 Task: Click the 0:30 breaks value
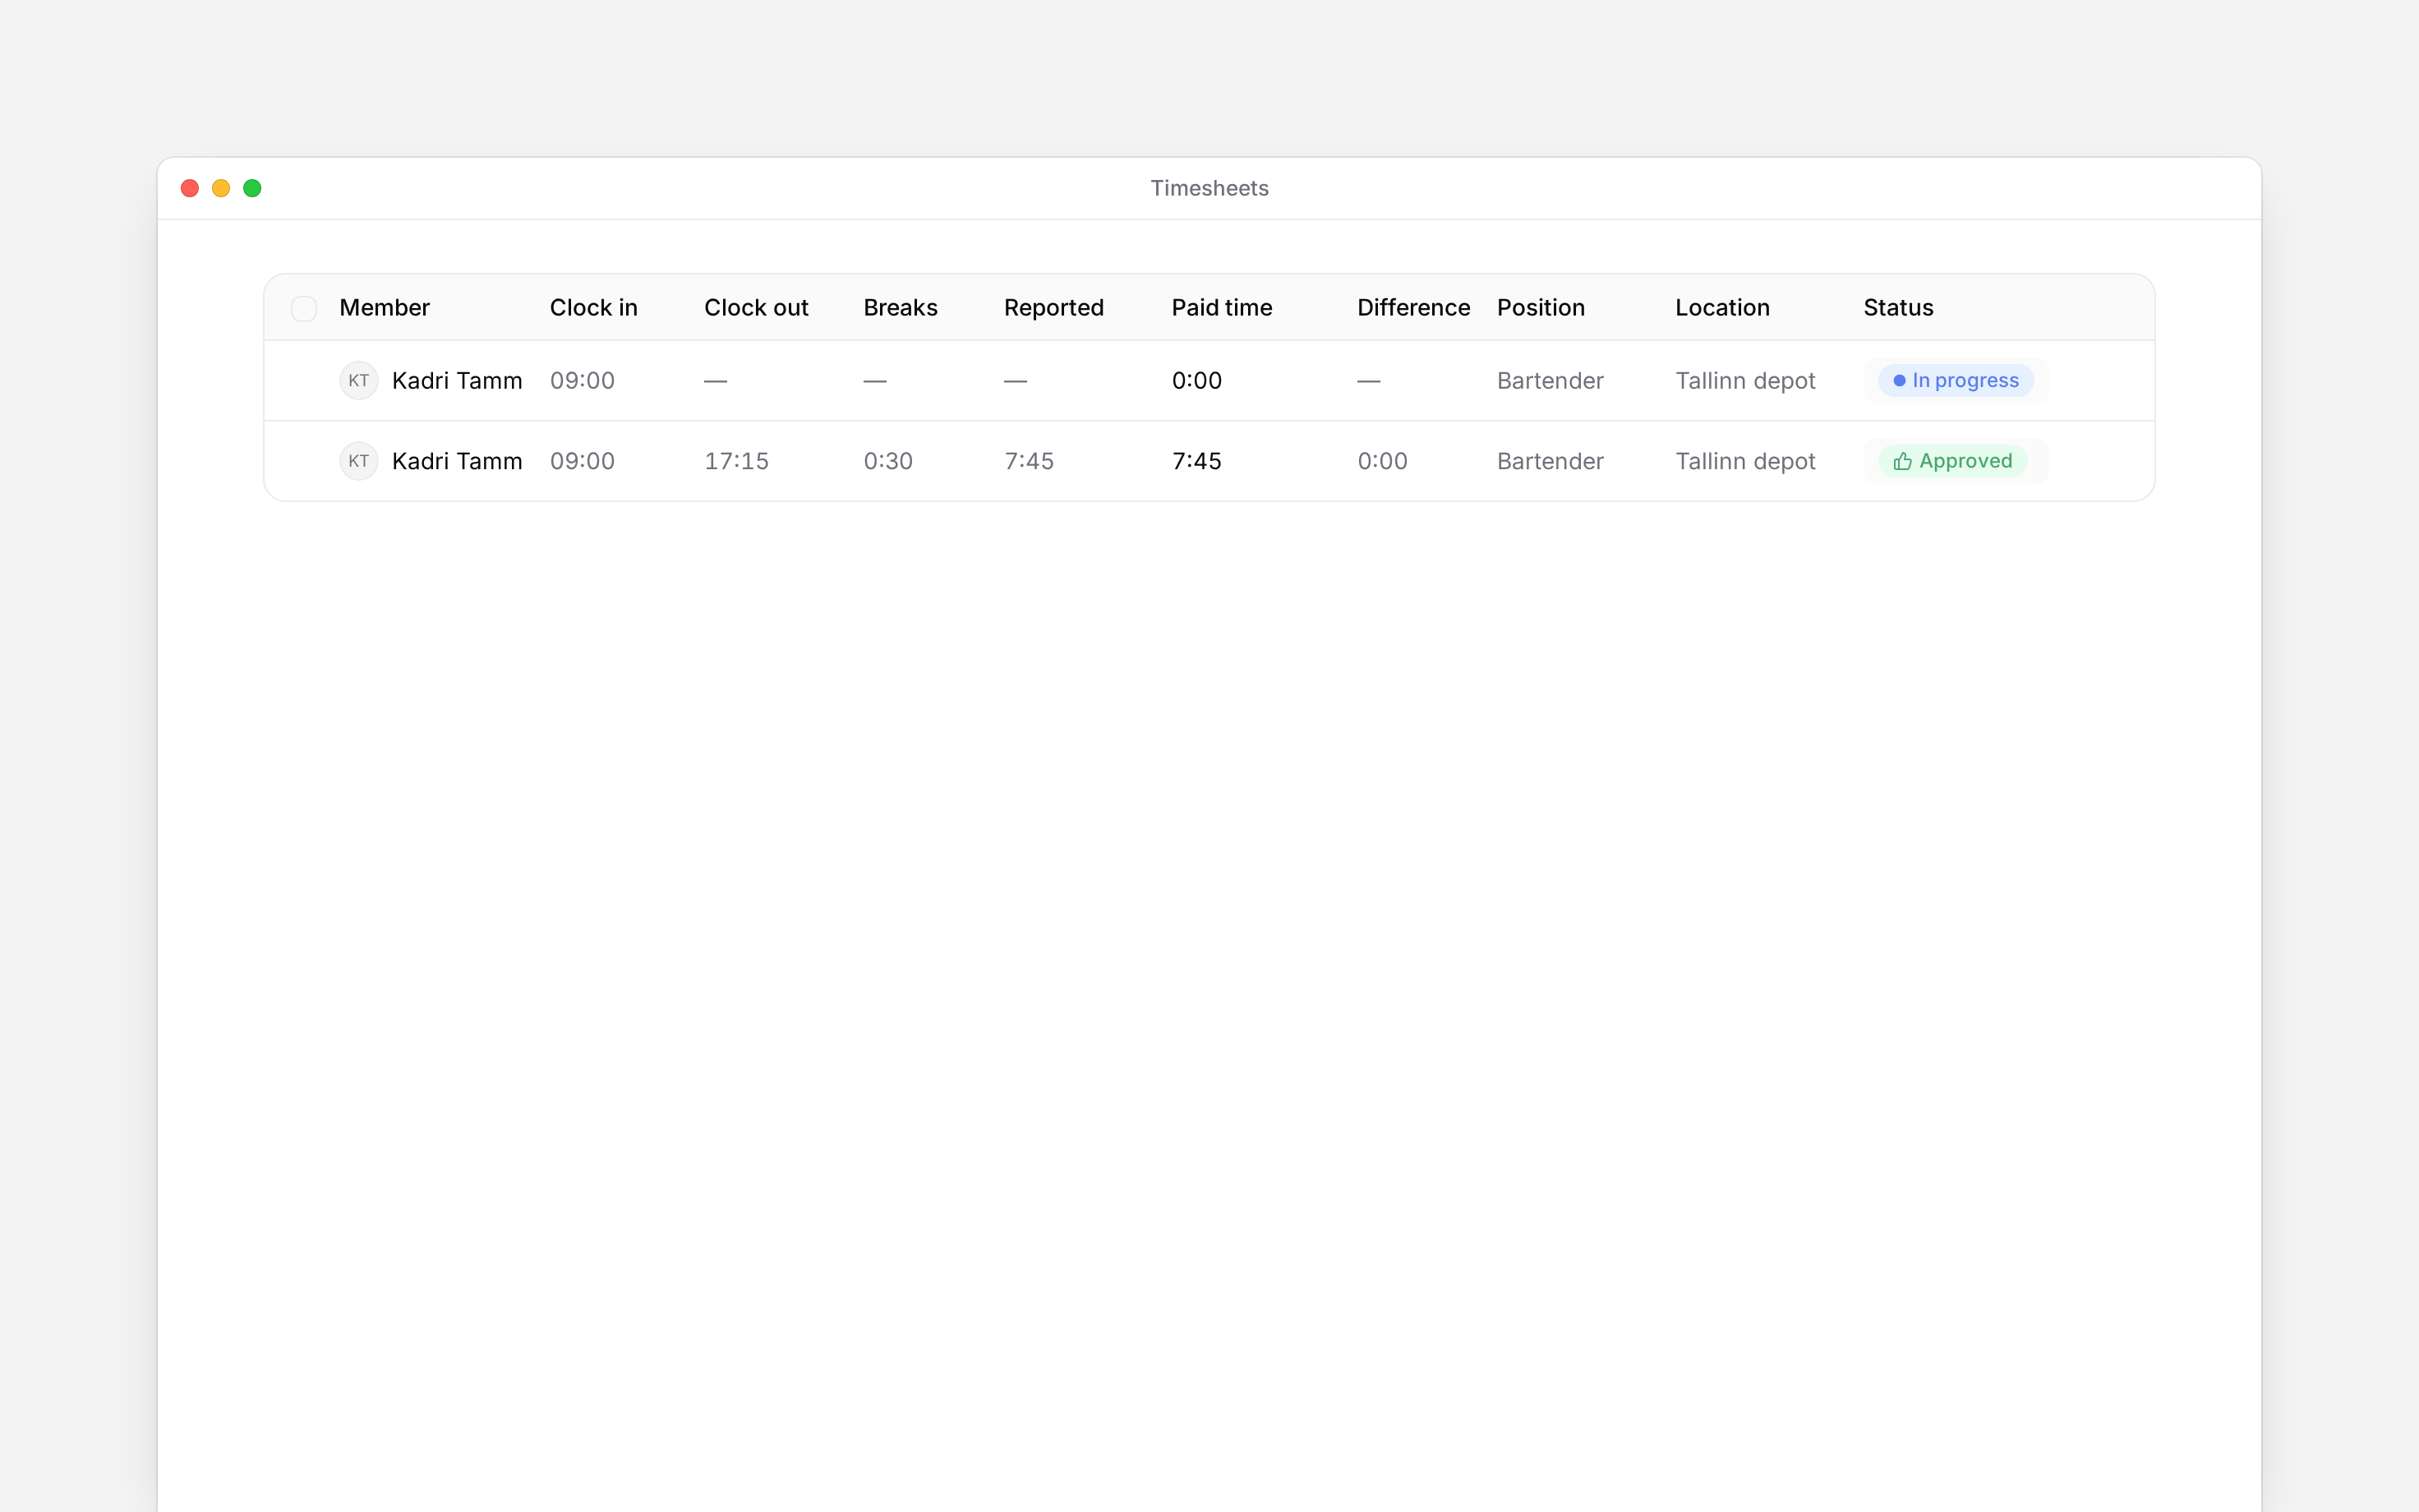coord(888,461)
